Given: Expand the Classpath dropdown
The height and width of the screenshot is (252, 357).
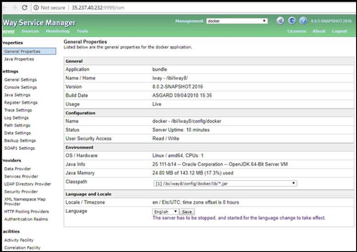Looking at the screenshot, I should [225, 183].
